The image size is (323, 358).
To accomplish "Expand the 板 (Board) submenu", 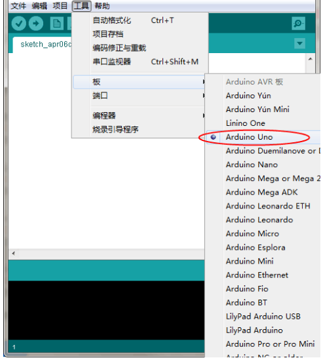I will (139, 82).
